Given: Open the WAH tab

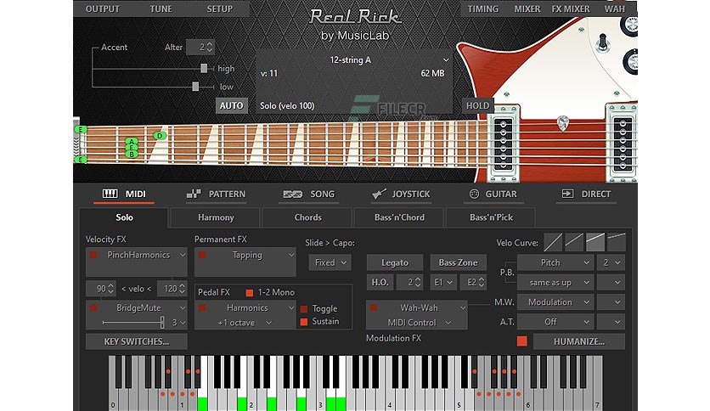Looking at the screenshot, I should (615, 8).
